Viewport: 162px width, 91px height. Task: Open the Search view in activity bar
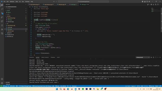pyautogui.click(x=2, y=9)
